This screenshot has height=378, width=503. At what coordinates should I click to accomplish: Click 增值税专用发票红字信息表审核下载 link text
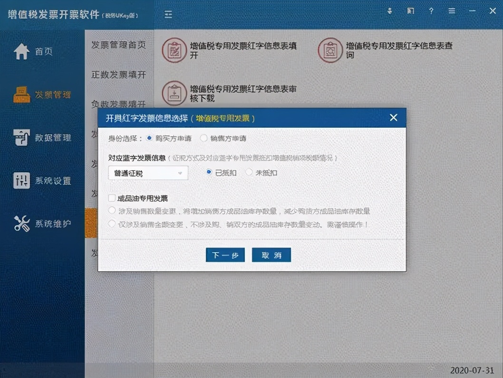tap(243, 93)
